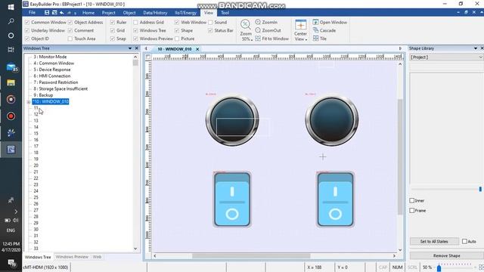
Task: Open Cortana circle on taskbar
Action: coord(11,36)
